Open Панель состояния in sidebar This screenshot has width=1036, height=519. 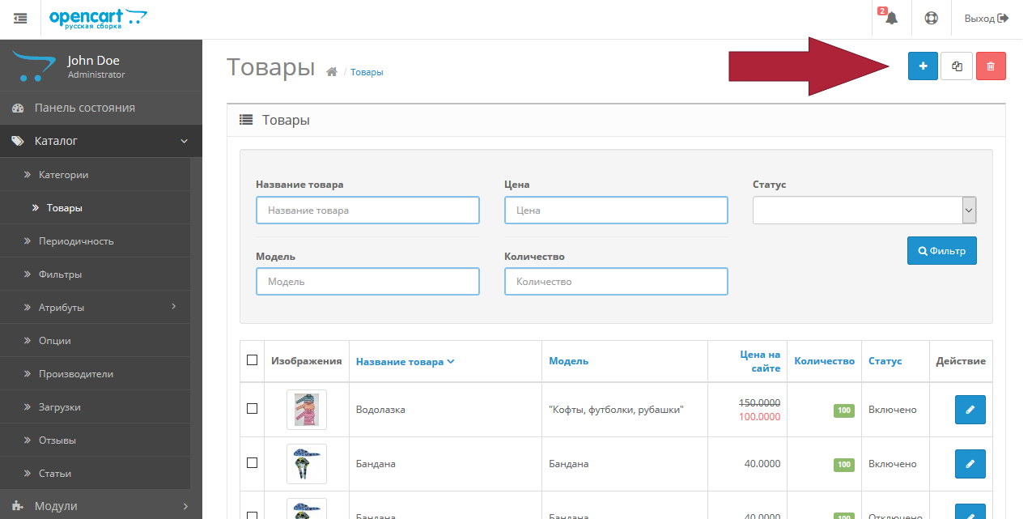(x=101, y=108)
